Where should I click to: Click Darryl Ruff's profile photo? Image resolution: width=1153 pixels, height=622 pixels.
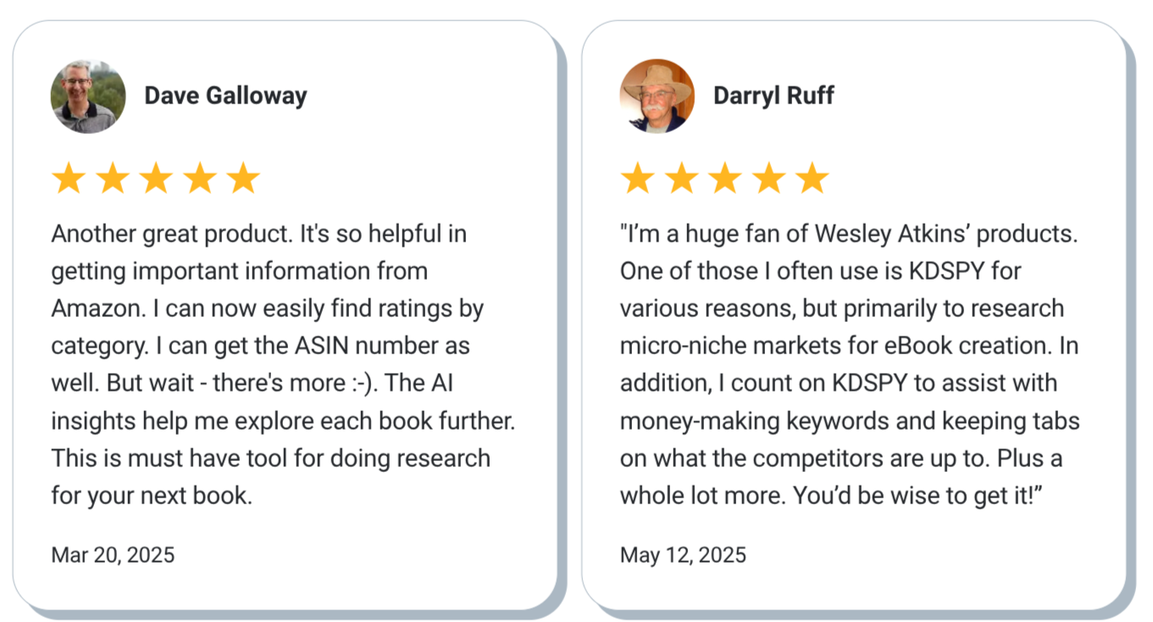657,96
